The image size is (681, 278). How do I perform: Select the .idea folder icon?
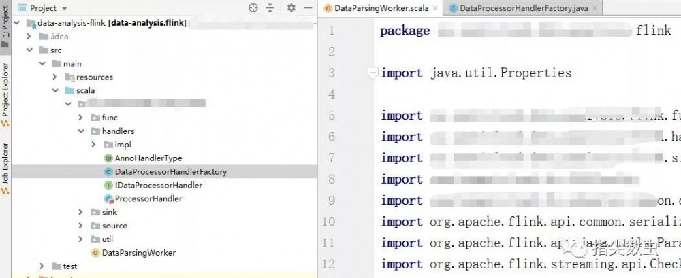click(44, 37)
